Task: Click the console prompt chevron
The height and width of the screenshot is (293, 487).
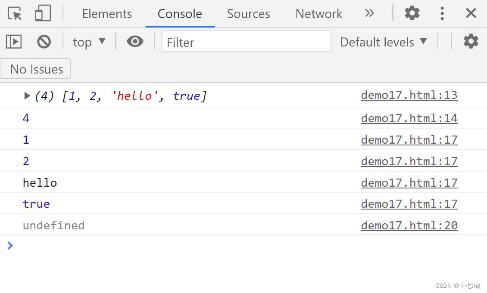Action: pos(10,246)
